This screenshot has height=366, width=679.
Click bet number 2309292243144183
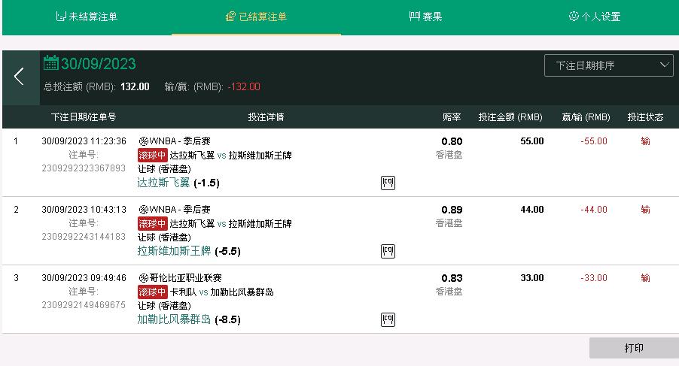click(x=84, y=237)
